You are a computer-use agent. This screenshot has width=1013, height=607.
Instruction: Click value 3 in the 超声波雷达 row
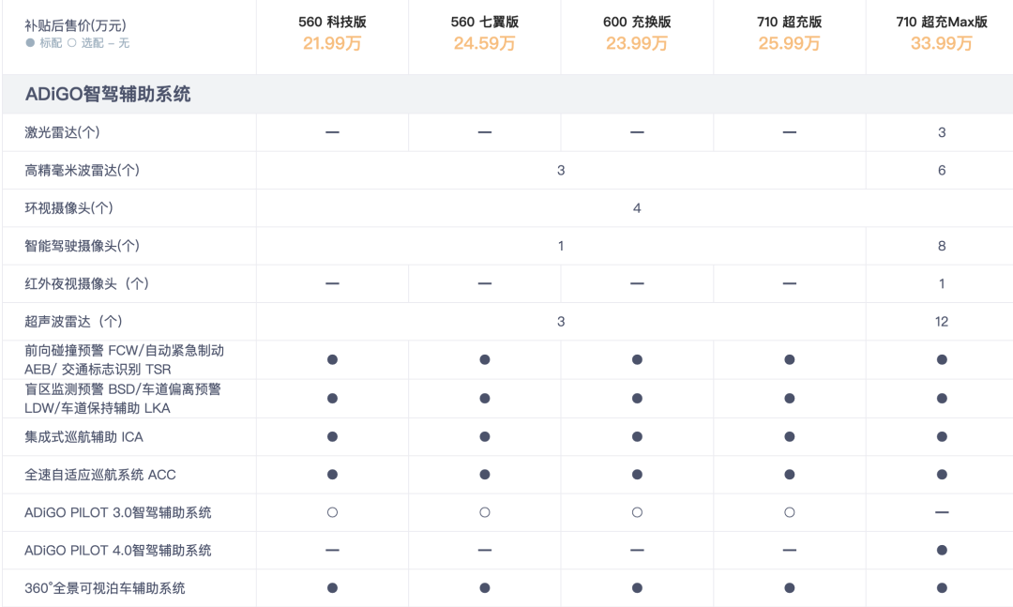561,321
